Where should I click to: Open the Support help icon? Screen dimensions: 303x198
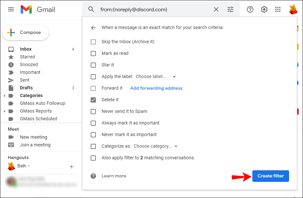click(250, 9)
